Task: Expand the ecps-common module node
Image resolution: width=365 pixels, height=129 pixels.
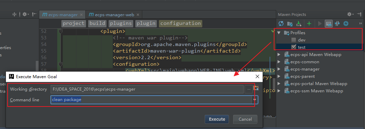Action: (x=279, y=62)
